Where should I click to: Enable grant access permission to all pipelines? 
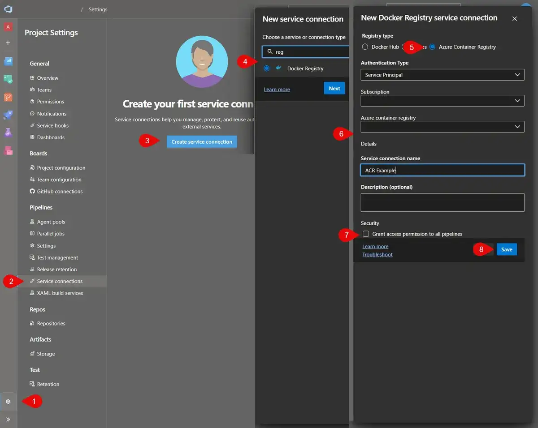click(x=366, y=234)
